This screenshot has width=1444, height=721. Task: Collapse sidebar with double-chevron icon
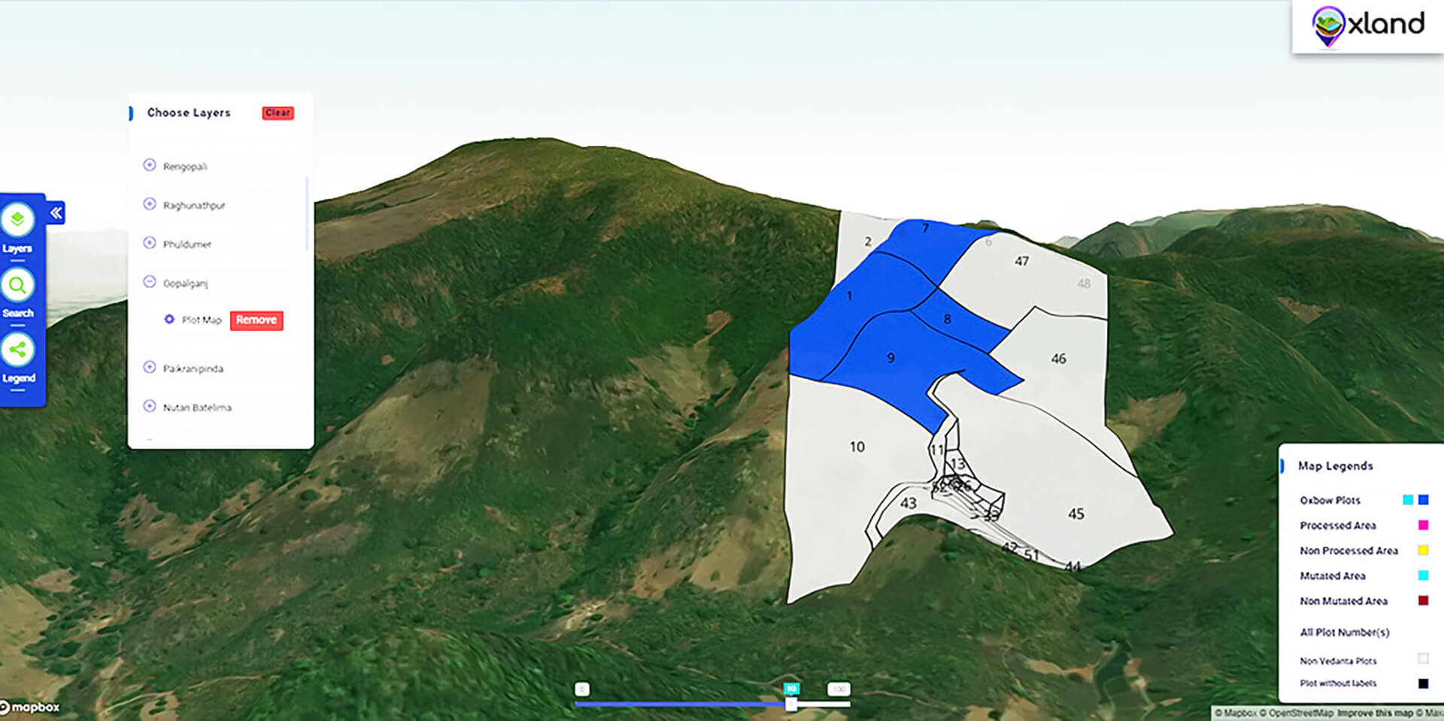(56, 214)
